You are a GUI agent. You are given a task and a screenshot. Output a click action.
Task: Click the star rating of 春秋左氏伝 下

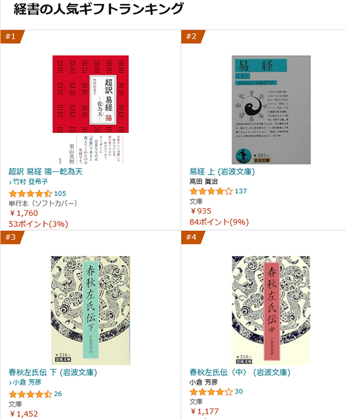click(x=30, y=394)
